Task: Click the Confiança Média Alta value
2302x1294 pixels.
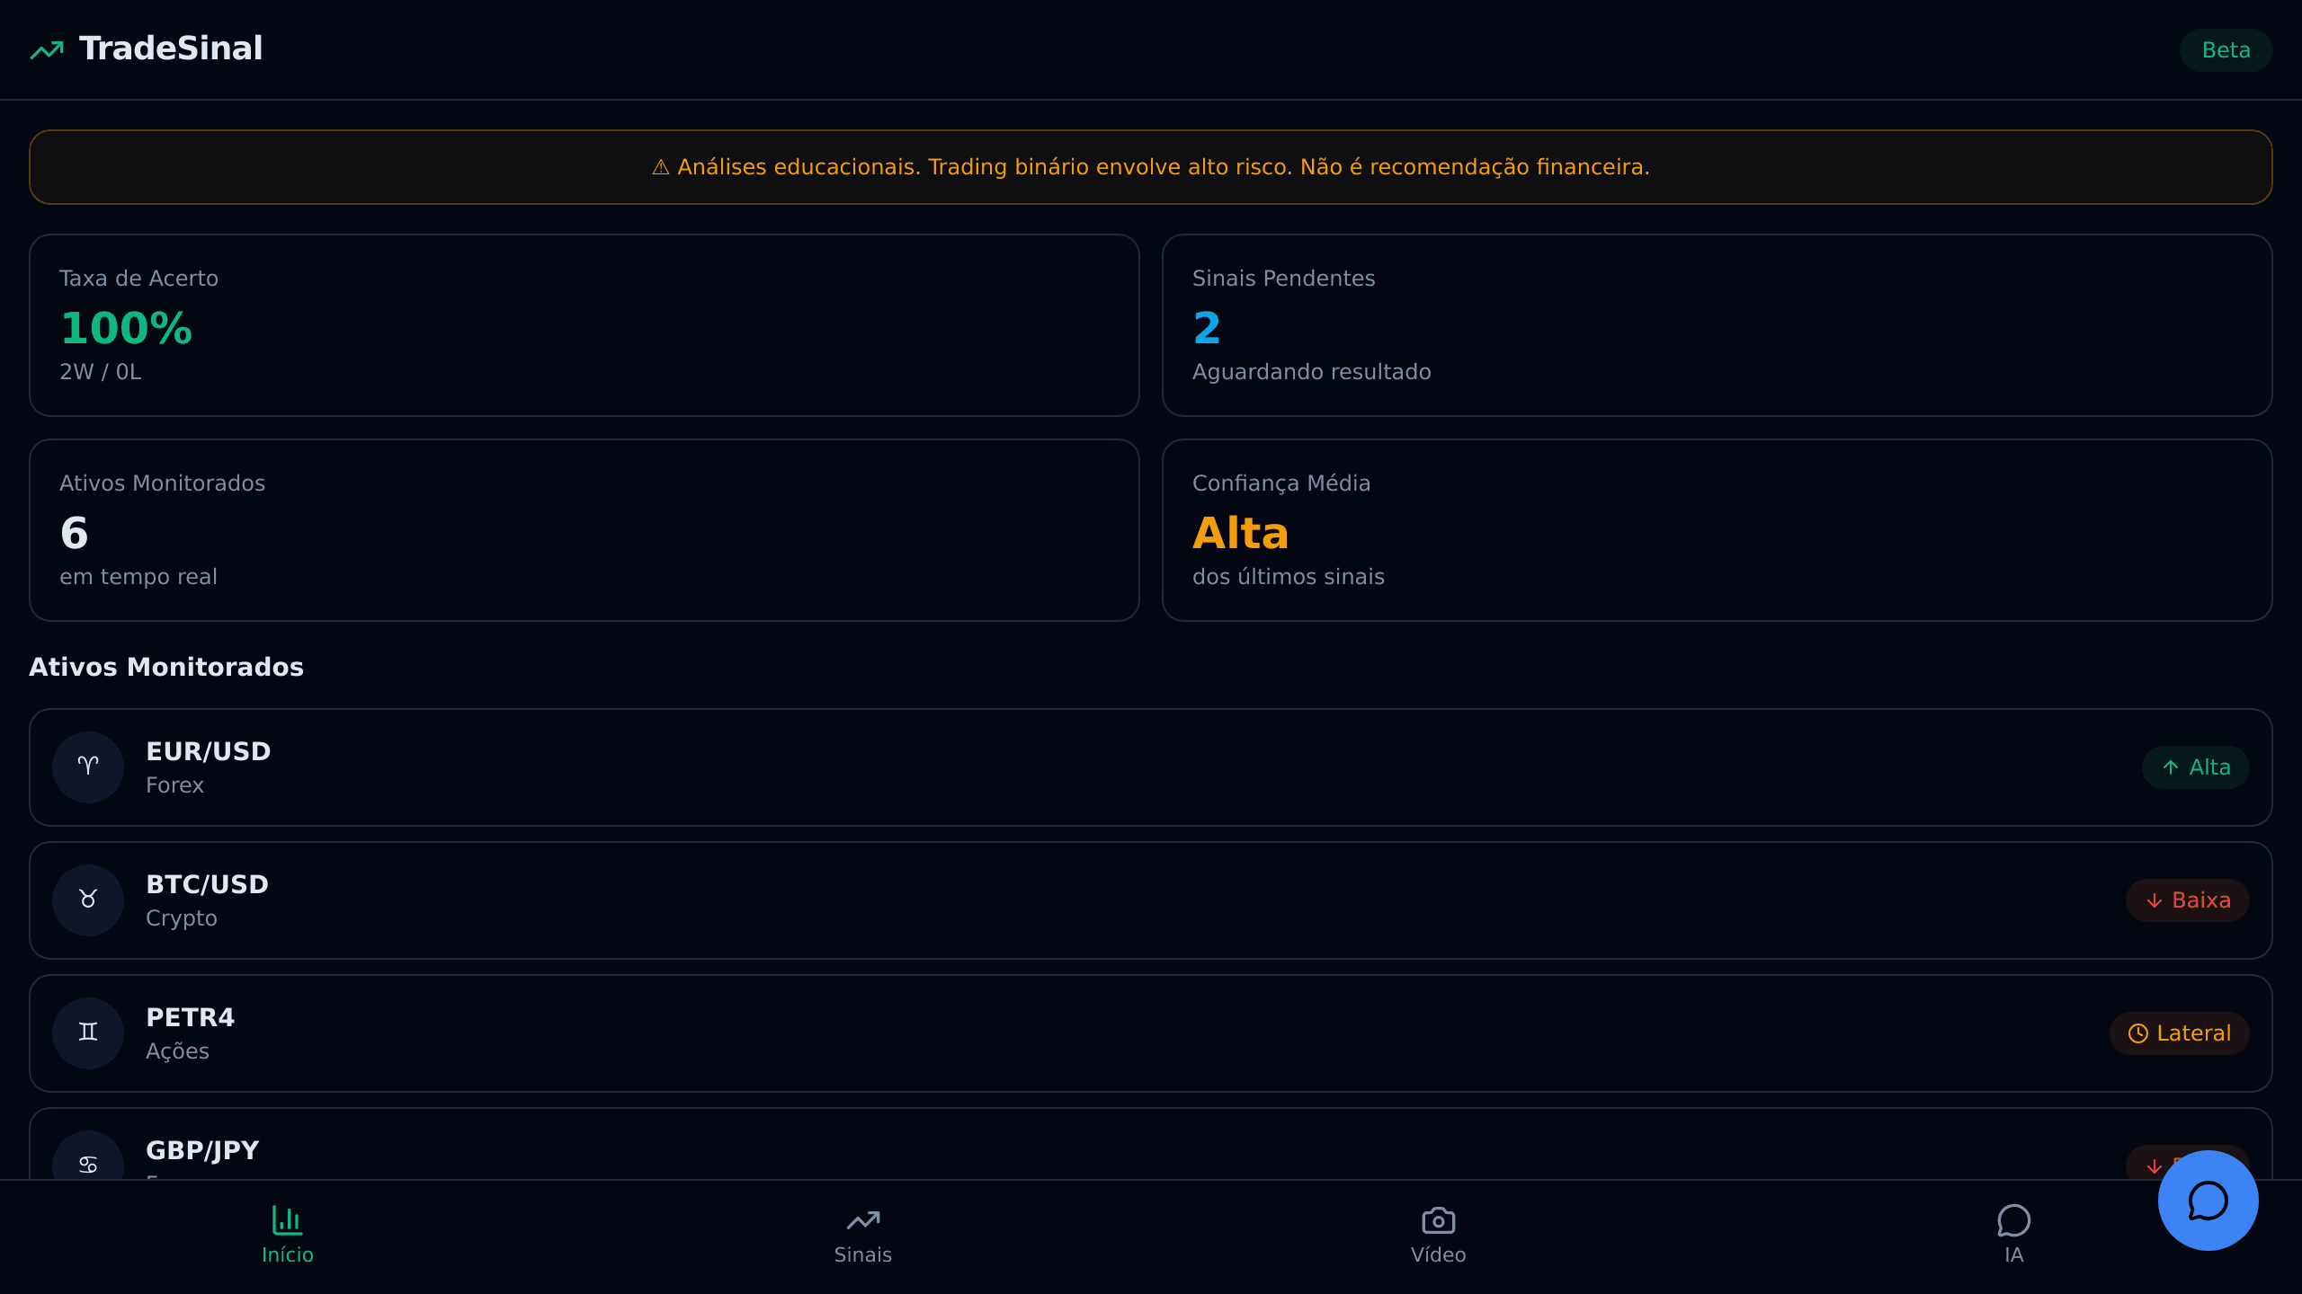Action: (x=1240, y=533)
